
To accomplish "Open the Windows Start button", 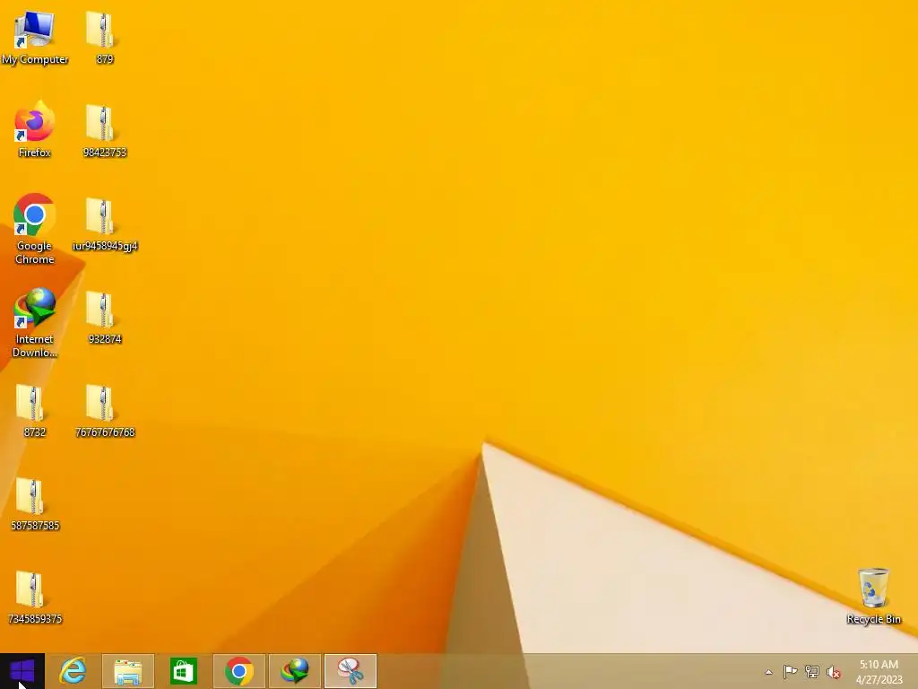I will click(22, 671).
